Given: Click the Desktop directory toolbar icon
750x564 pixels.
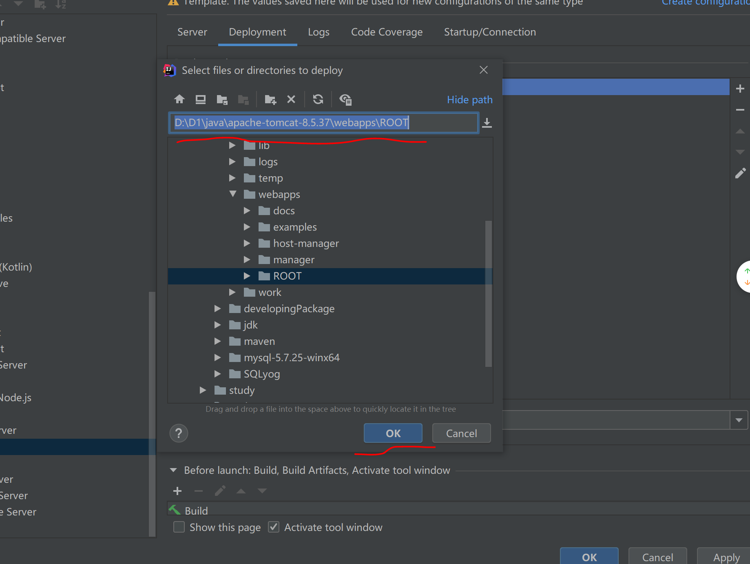Looking at the screenshot, I should click(201, 99).
